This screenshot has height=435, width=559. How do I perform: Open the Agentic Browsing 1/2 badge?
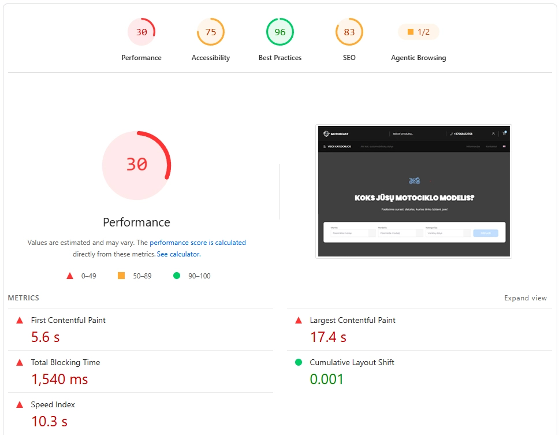pyautogui.click(x=419, y=32)
